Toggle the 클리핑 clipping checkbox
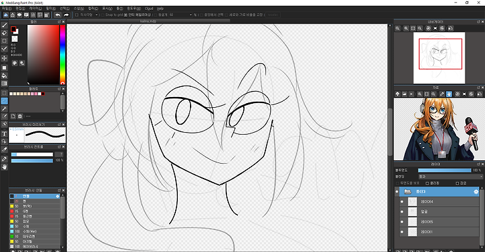This screenshot has height=252, width=485. tap(427, 183)
